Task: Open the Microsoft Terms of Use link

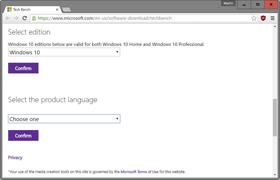Action: point(139,172)
